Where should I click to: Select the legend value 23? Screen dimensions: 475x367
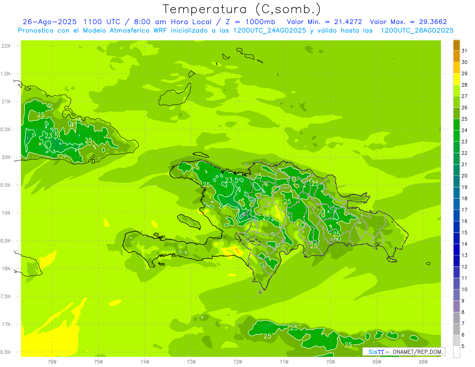click(465, 142)
